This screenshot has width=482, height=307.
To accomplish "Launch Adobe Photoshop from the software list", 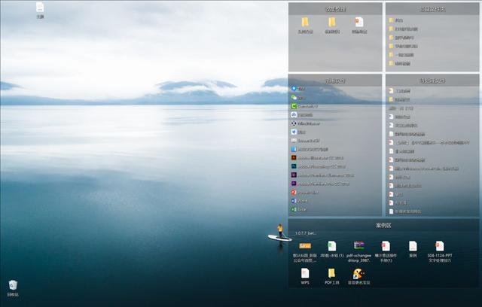I will [x=294, y=166].
